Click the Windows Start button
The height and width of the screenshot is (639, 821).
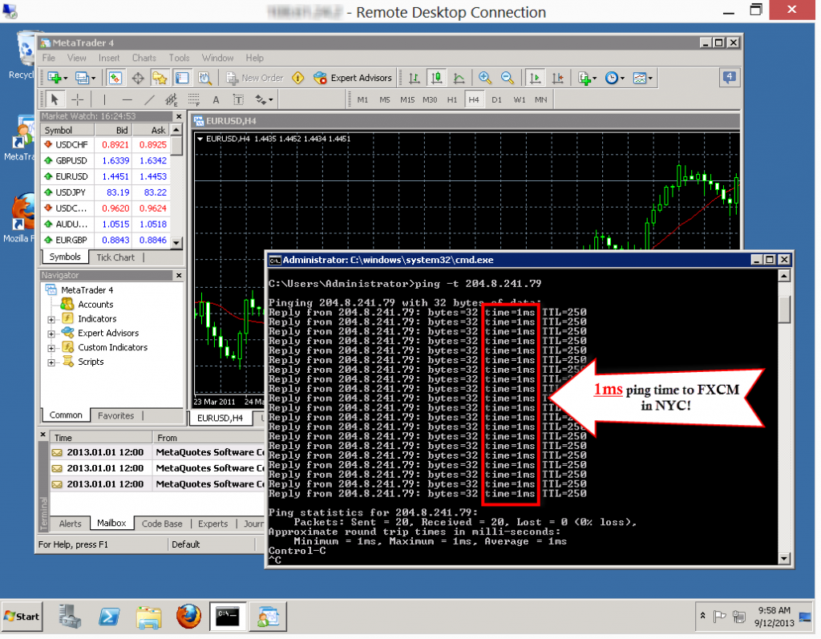click(x=22, y=617)
